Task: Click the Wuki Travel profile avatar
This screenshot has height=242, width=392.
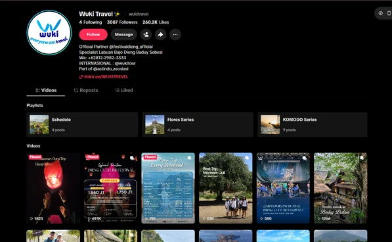Action: (49, 33)
